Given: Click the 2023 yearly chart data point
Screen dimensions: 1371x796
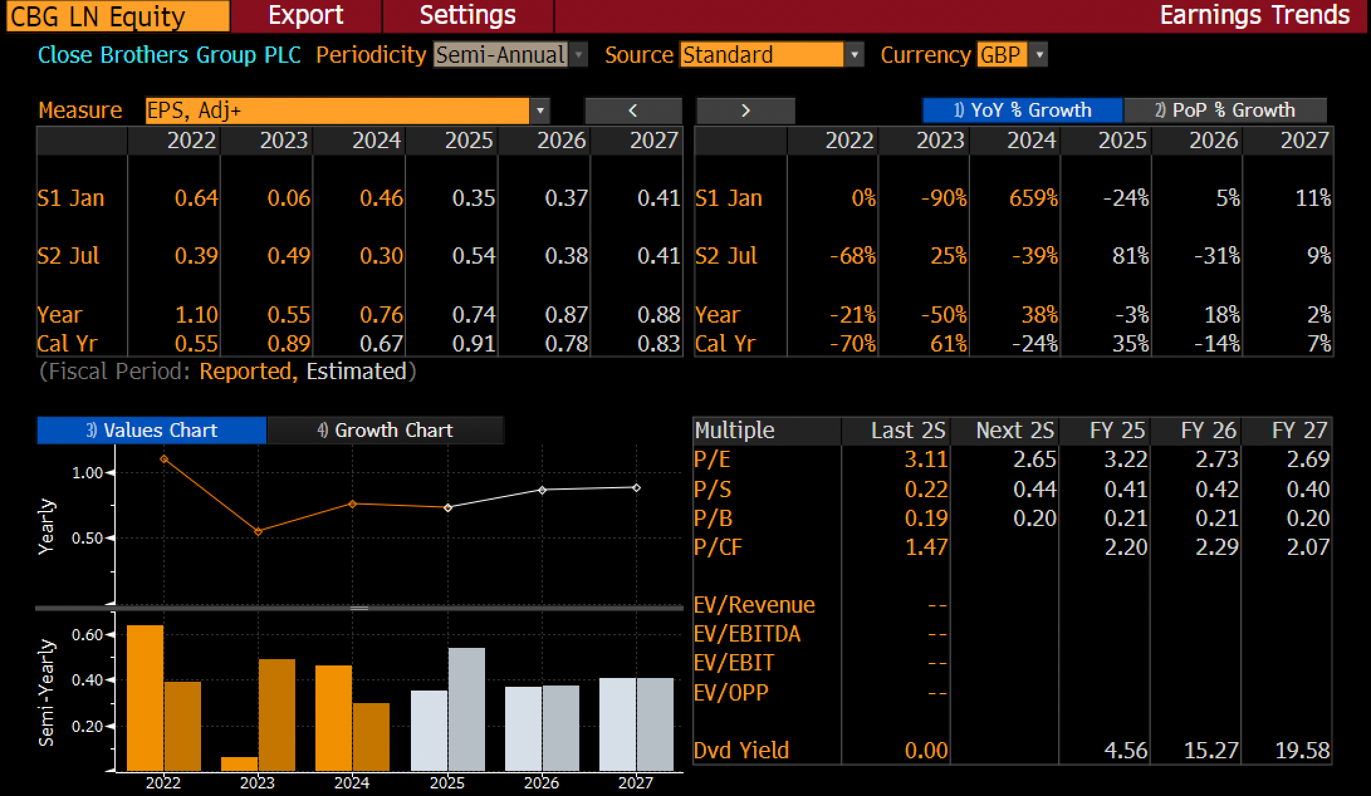Looking at the screenshot, I should pyautogui.click(x=258, y=532).
